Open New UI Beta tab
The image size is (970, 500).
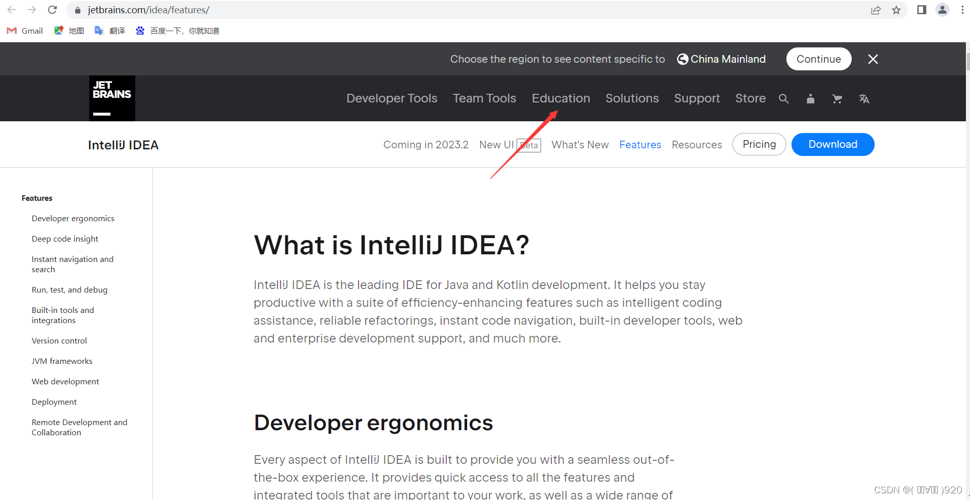pos(510,145)
